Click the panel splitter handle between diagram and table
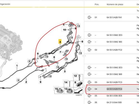 (x=84, y=56)
